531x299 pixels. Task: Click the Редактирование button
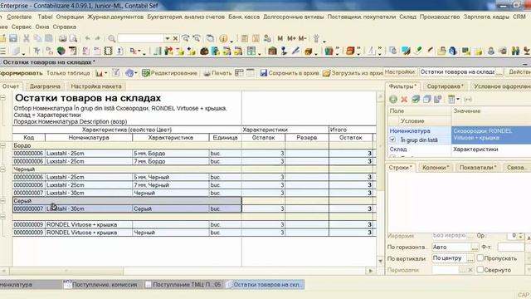(169, 73)
